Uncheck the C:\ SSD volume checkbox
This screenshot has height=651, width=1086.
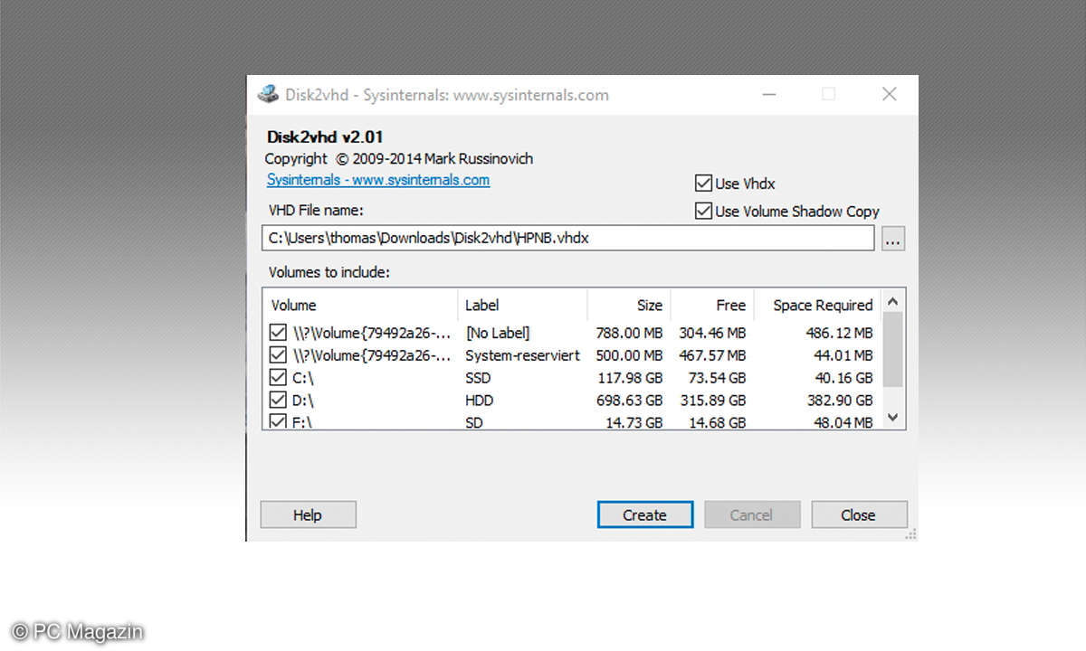pyautogui.click(x=278, y=377)
